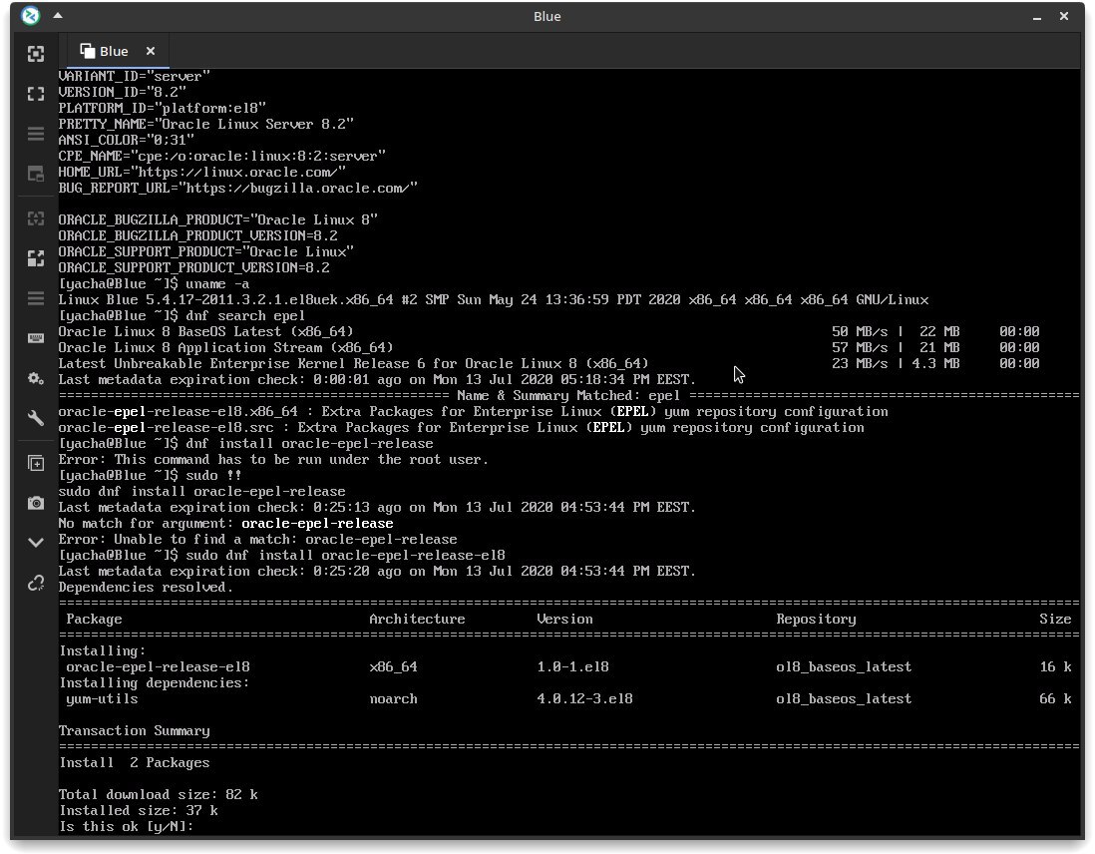The image size is (1095, 854).
Task: Click 'Repository' column header
Action: [x=816, y=620]
